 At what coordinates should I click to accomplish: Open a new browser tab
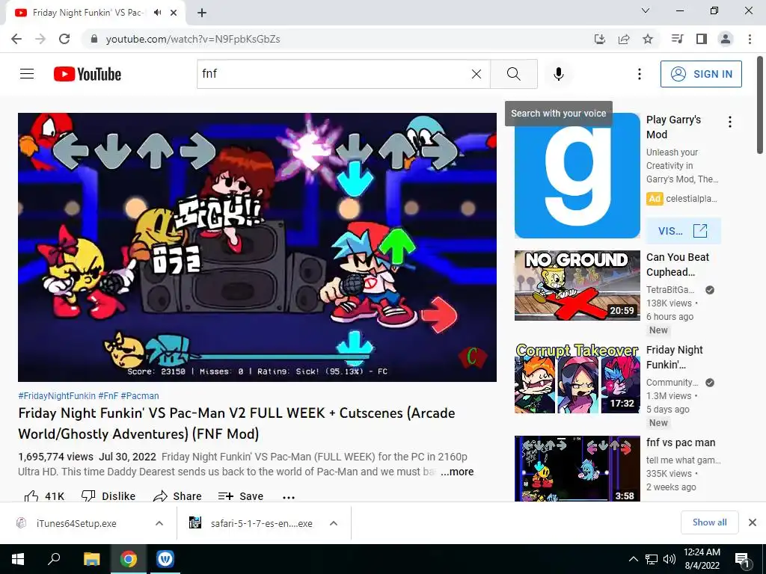click(202, 13)
